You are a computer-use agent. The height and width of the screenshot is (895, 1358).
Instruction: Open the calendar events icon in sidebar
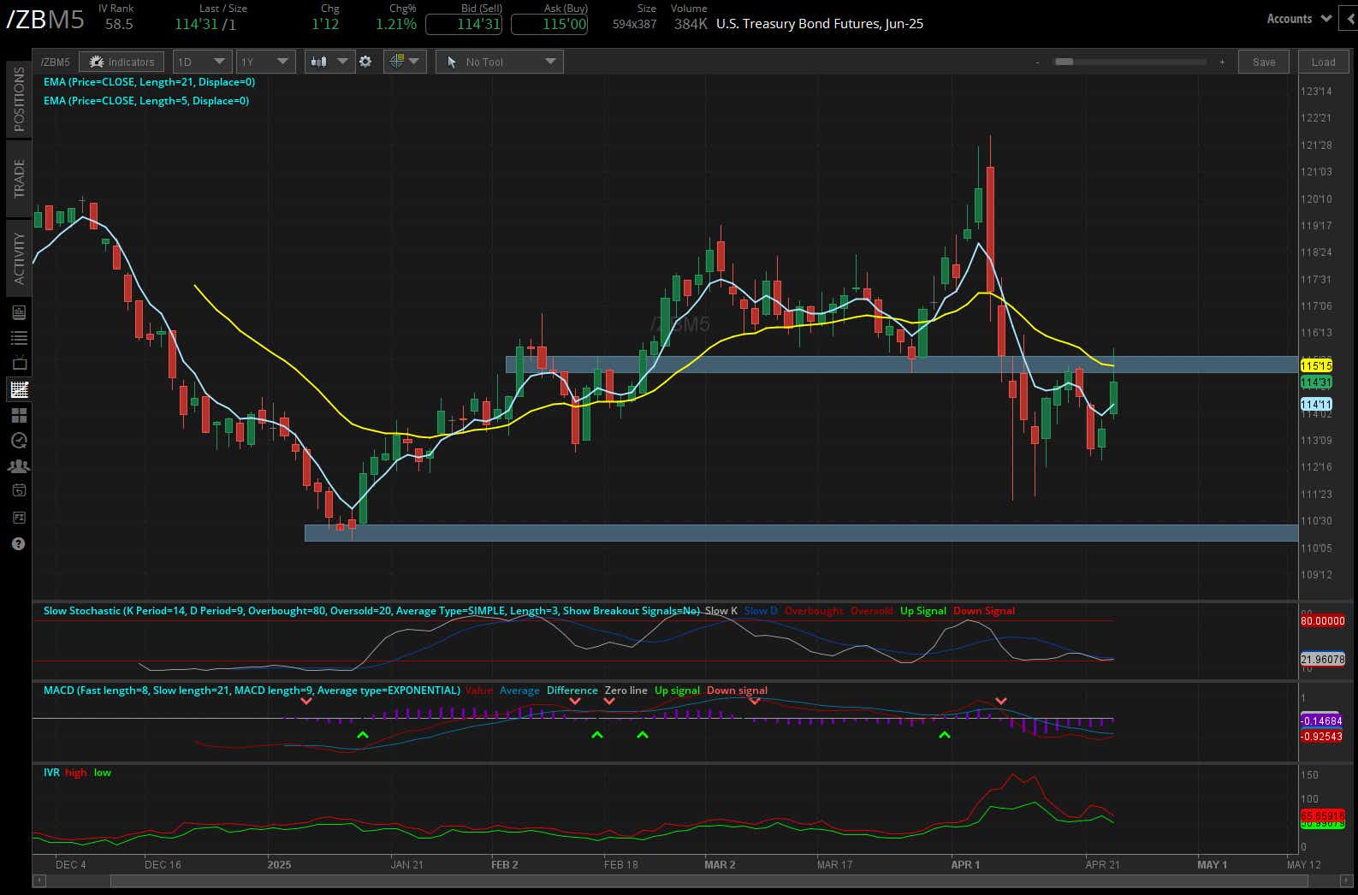tap(19, 491)
